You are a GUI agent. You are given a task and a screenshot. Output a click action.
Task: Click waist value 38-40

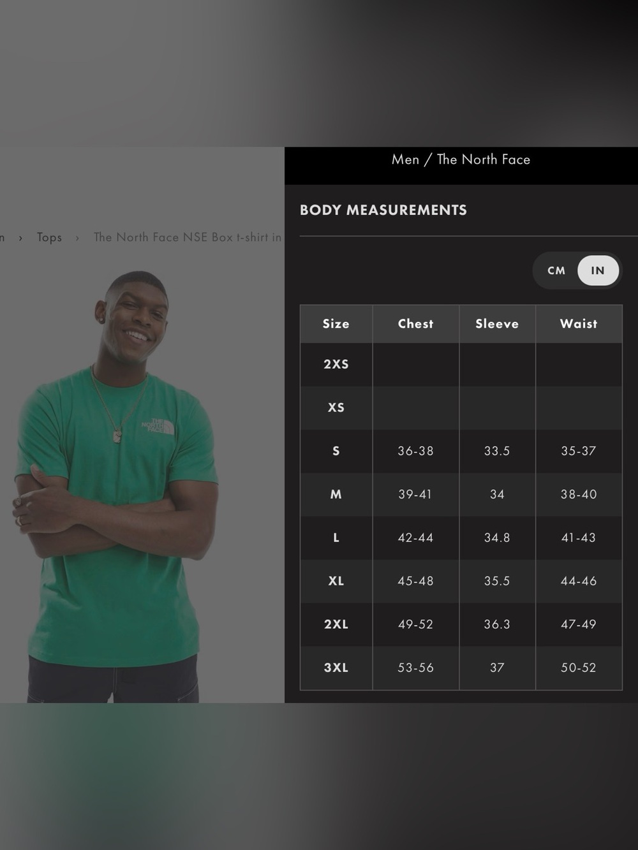pos(579,494)
